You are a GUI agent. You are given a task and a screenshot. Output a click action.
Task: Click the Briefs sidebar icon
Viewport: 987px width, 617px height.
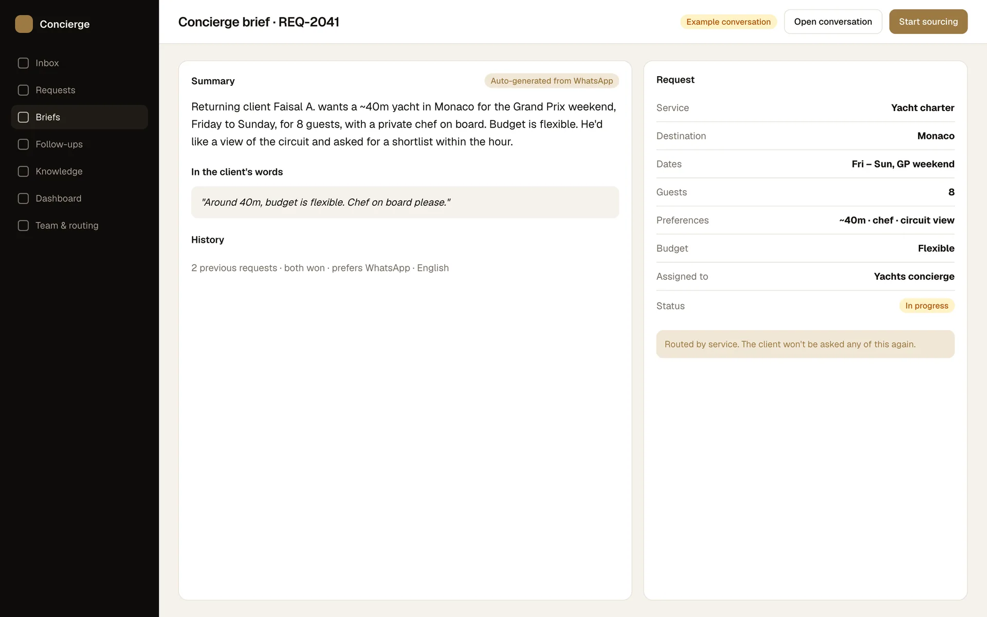[x=23, y=117]
